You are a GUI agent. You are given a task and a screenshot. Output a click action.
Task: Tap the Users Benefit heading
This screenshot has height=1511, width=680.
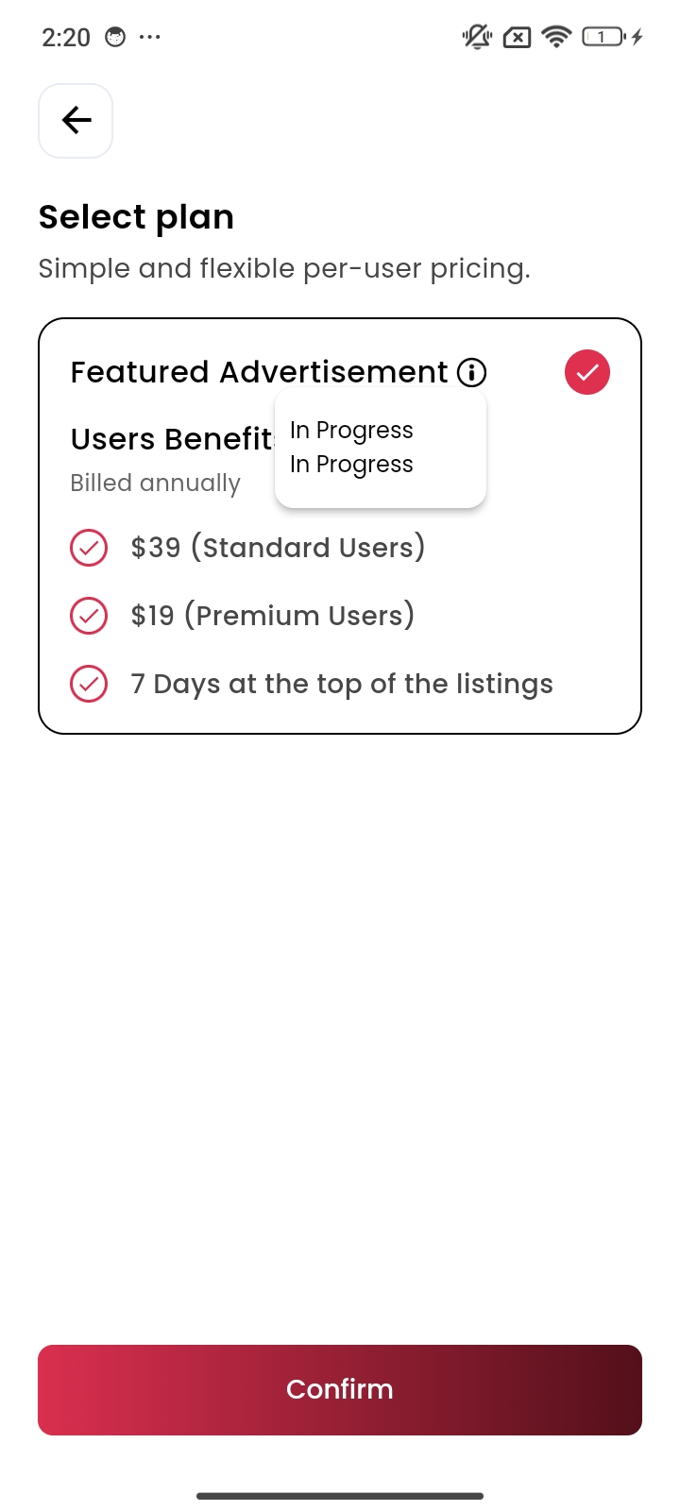pos(171,439)
